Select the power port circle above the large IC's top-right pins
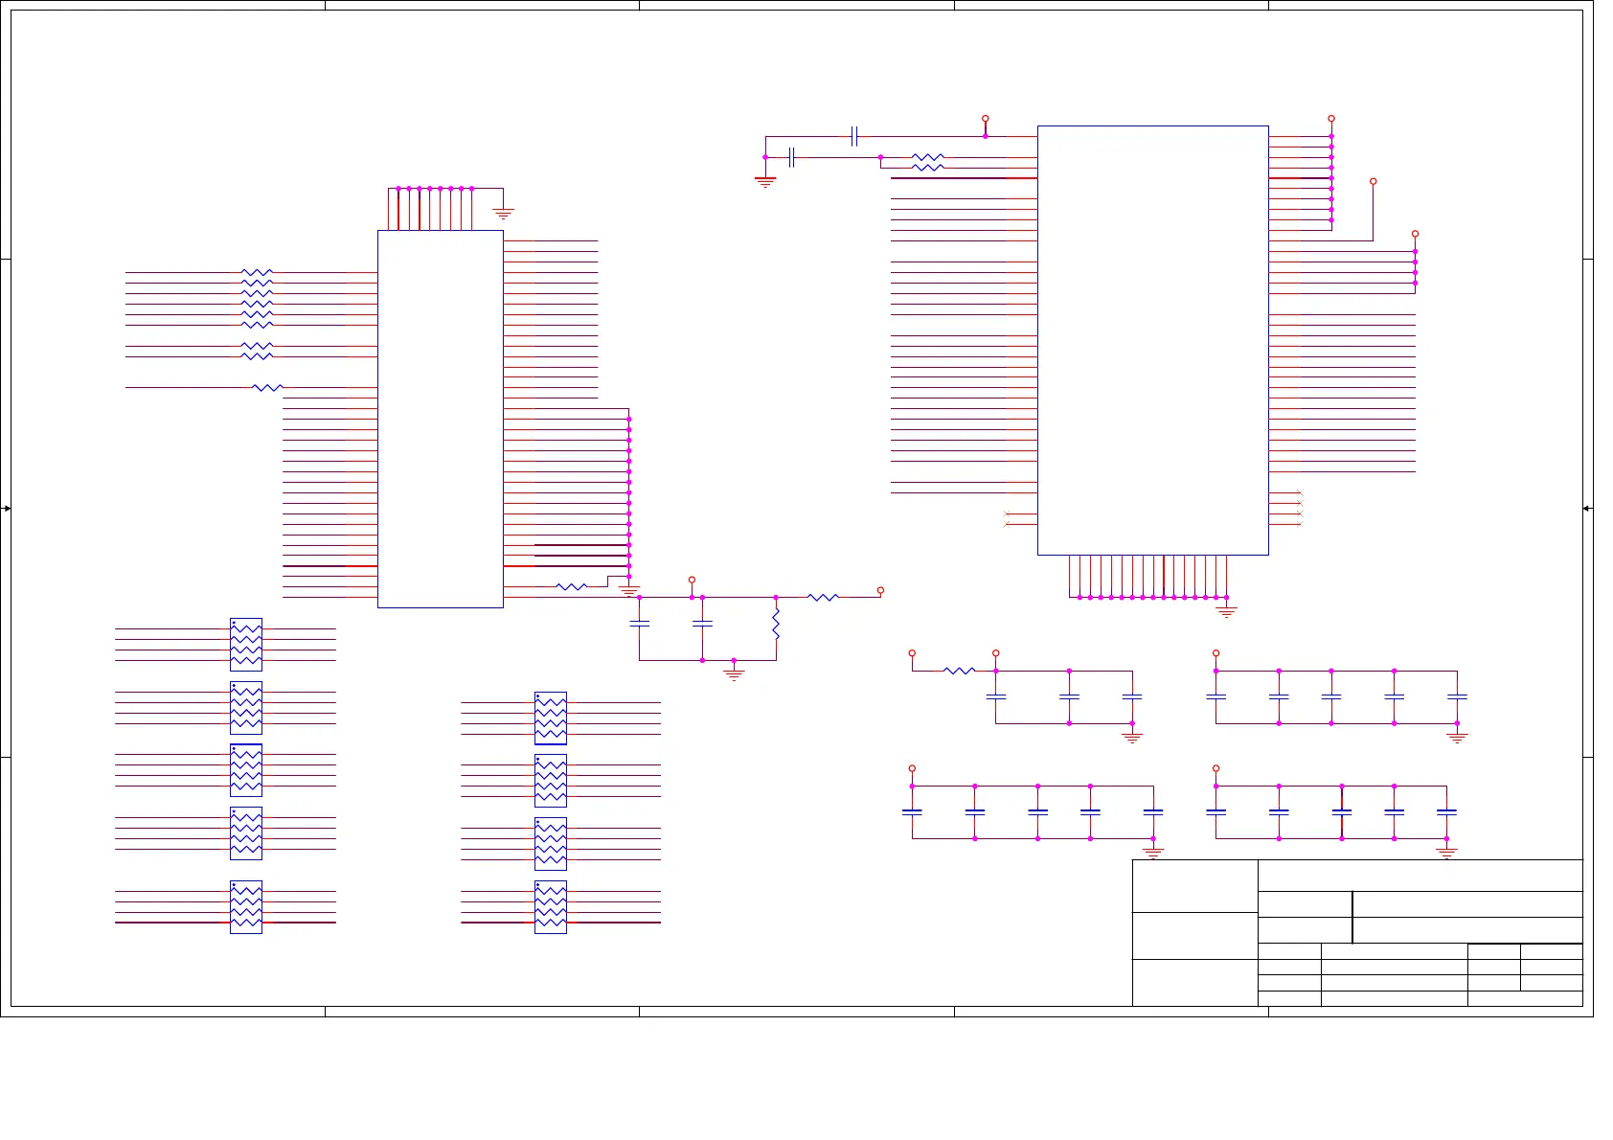 click(x=1331, y=119)
